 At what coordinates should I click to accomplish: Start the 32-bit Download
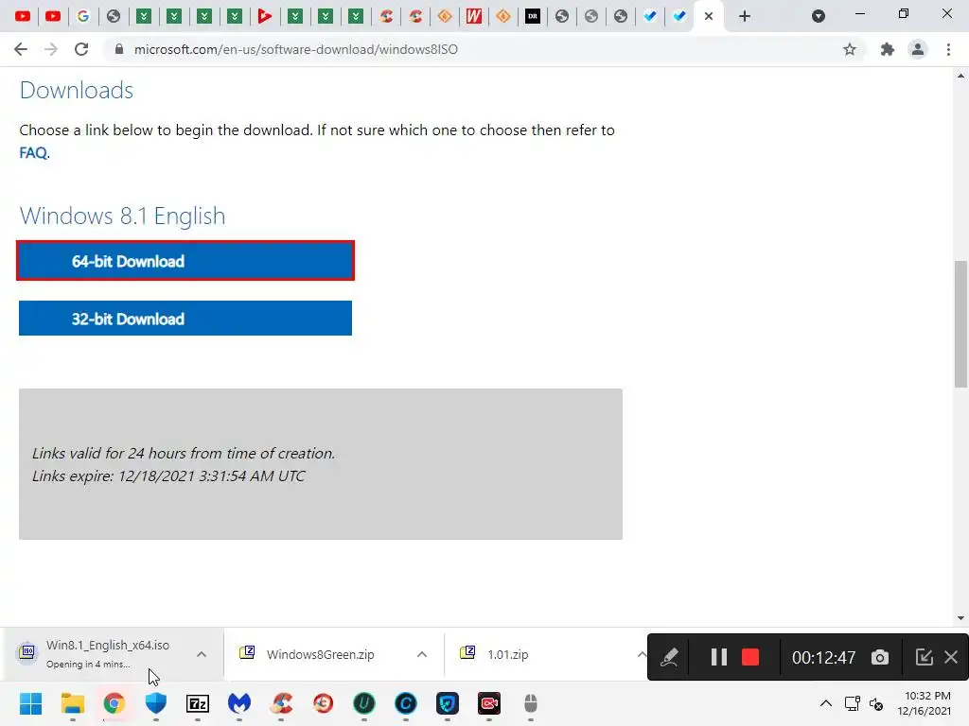(185, 319)
